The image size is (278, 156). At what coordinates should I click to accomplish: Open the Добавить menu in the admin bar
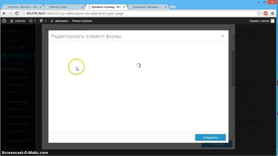(x=60, y=21)
